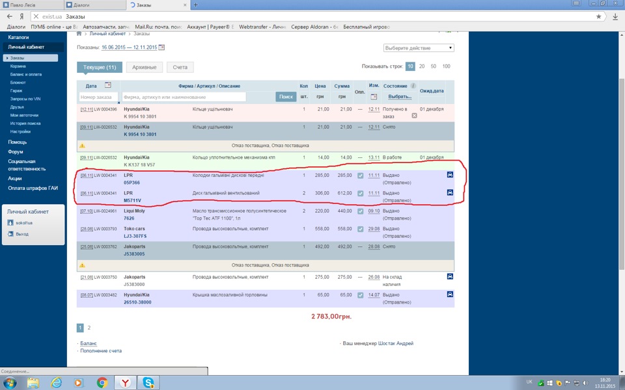Viewport: 625px width, 390px height.
Task: Click the page vertical scrollbar
Action: tap(622, 174)
